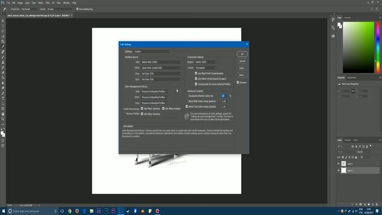Click the foreground color swatch in toolbox

[2, 133]
